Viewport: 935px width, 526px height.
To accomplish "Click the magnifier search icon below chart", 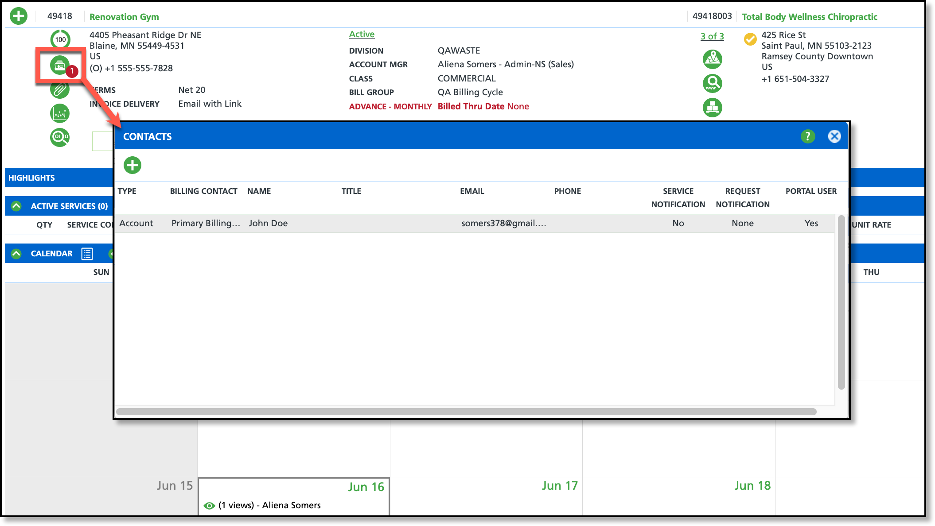I will coord(60,137).
